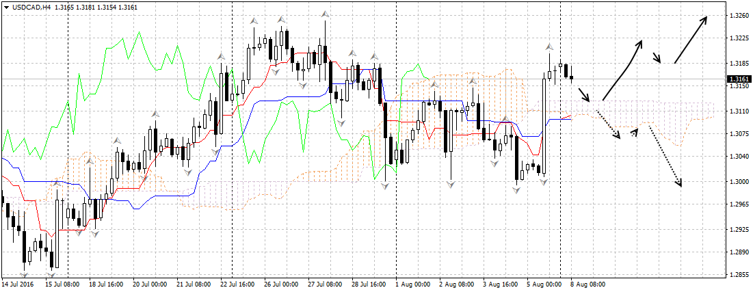Click the 1.2855 price at the scale bottom

tap(738, 275)
